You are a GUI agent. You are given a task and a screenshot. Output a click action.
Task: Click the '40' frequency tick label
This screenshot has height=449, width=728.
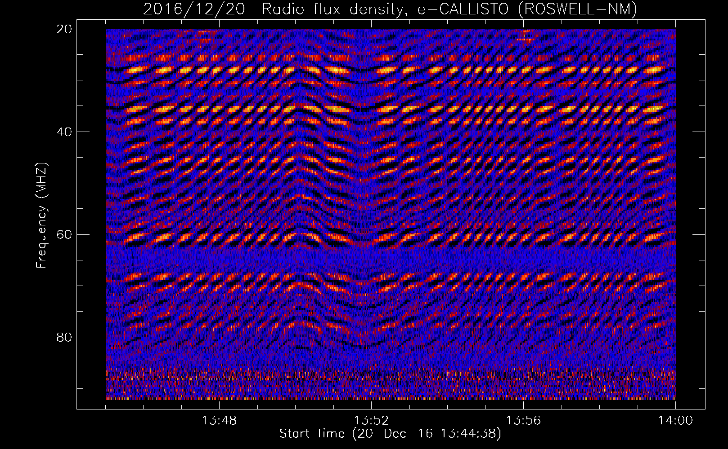click(x=64, y=132)
